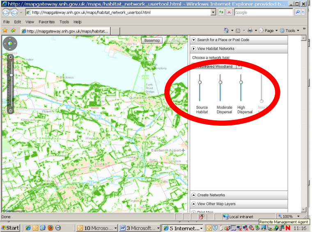Open Windows Media Player quick launch icon
This screenshot has height=232, width=312.
tap(58, 228)
